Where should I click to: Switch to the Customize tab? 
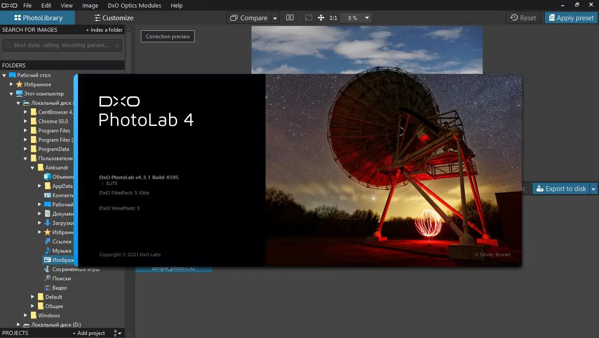(x=114, y=18)
